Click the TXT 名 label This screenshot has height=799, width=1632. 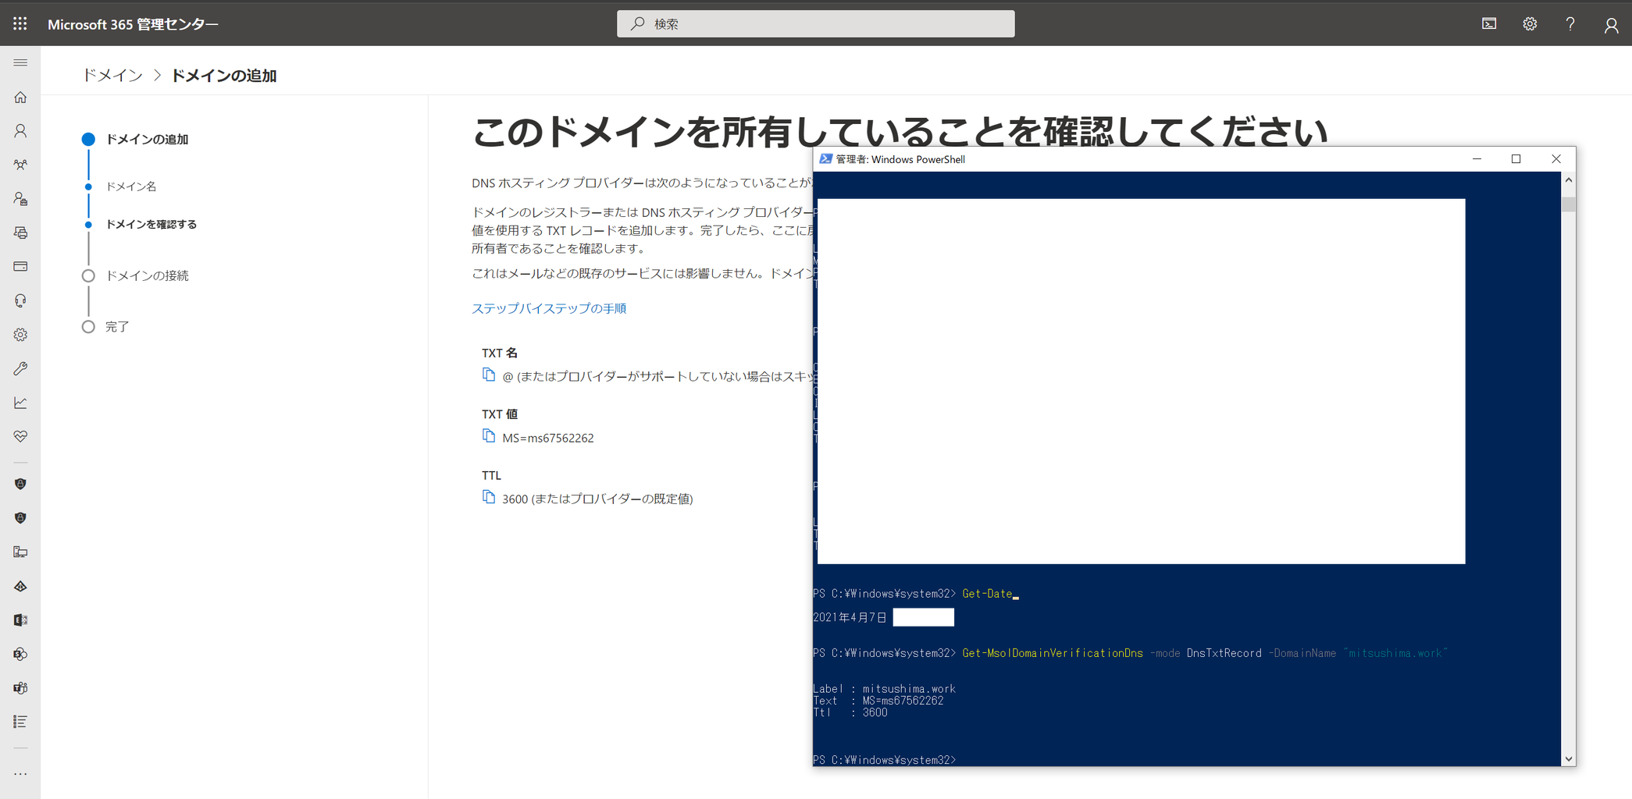(500, 353)
